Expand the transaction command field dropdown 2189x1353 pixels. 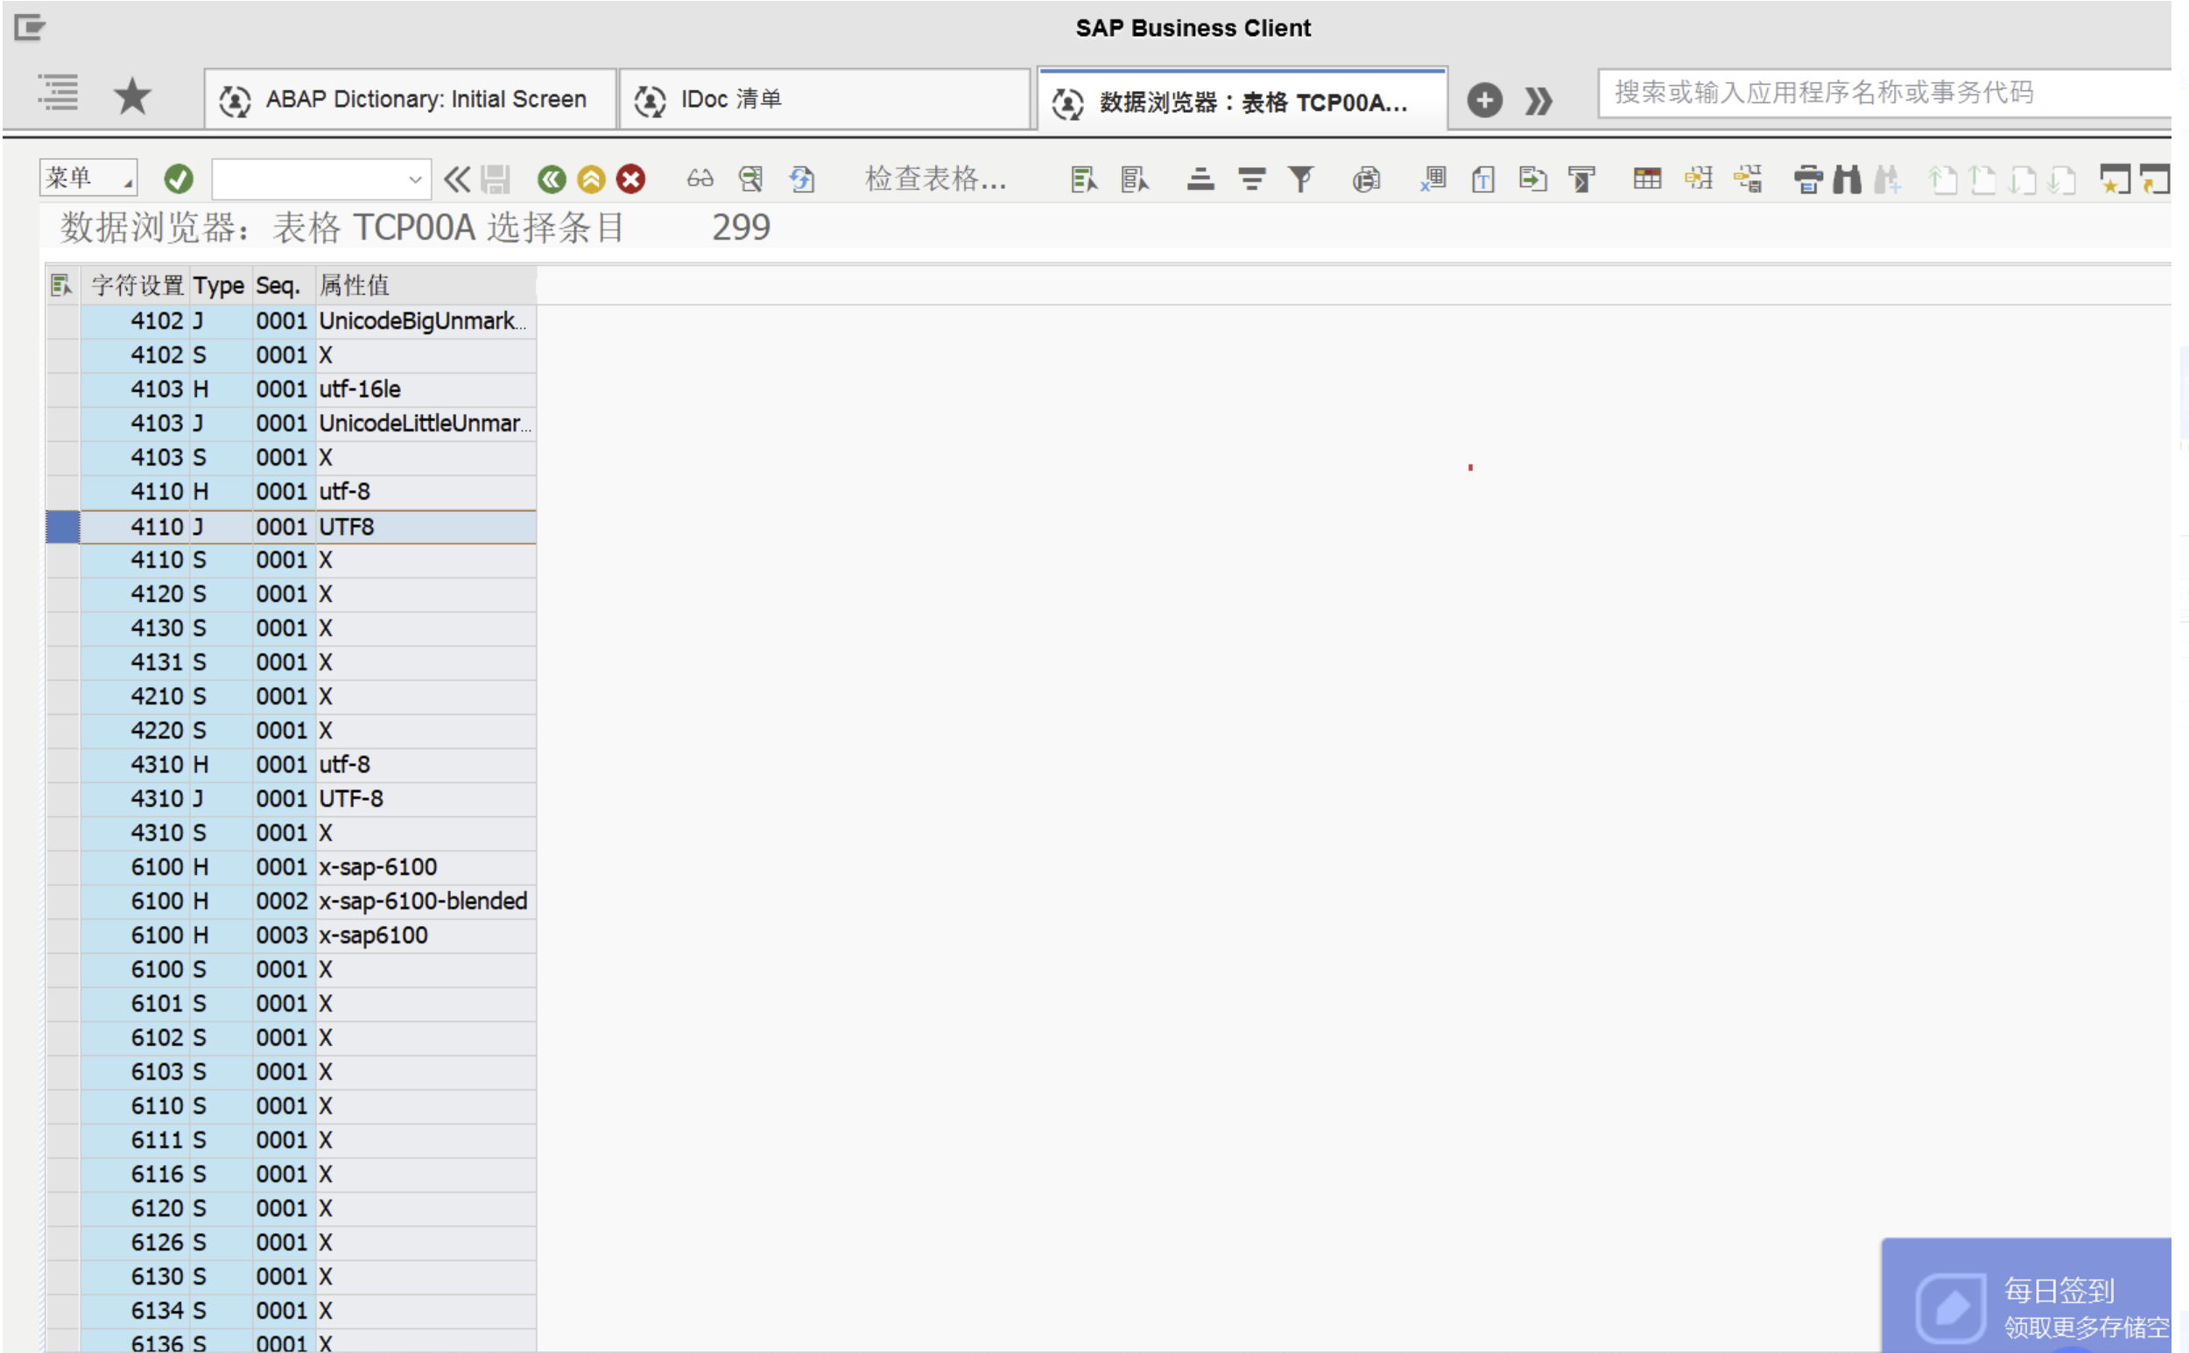coord(414,179)
